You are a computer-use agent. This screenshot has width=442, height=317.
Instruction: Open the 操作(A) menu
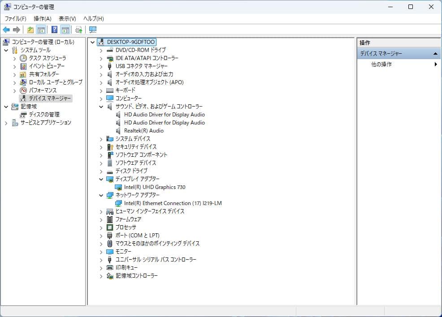43,18
